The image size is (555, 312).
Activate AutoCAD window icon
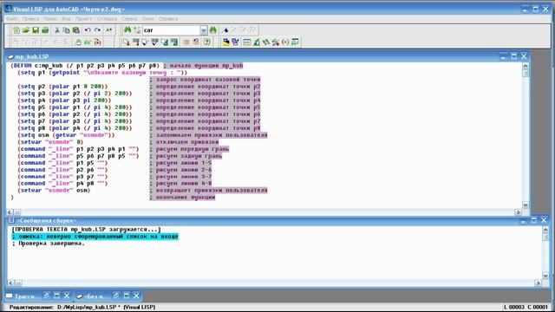click(x=225, y=42)
